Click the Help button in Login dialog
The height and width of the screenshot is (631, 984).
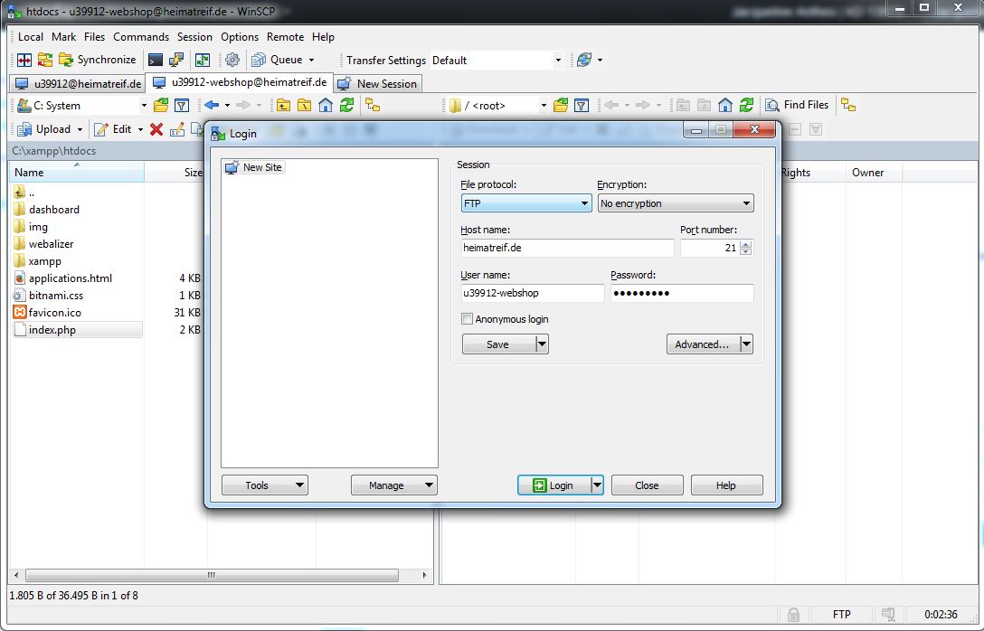click(727, 485)
